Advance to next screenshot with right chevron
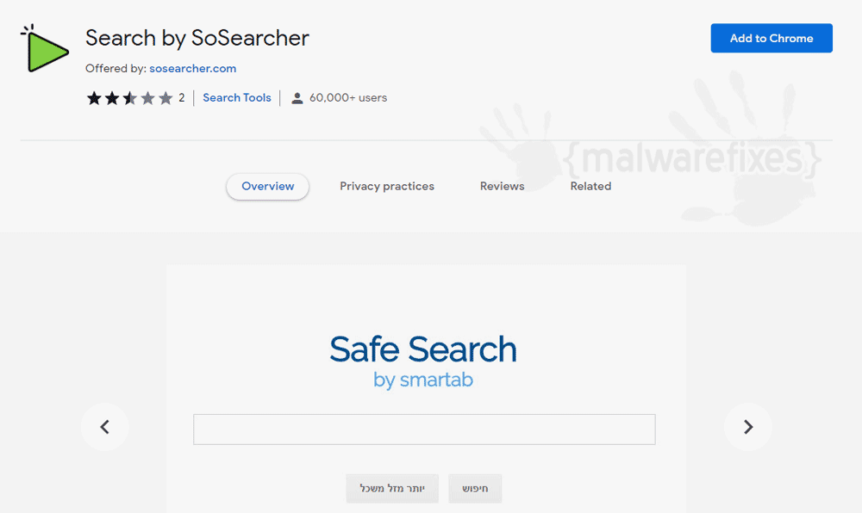The height and width of the screenshot is (513, 862). click(x=747, y=427)
